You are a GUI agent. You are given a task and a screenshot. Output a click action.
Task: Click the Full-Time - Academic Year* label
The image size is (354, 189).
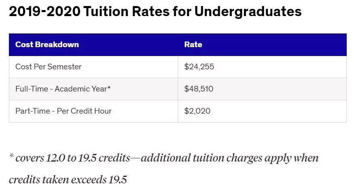pos(63,89)
